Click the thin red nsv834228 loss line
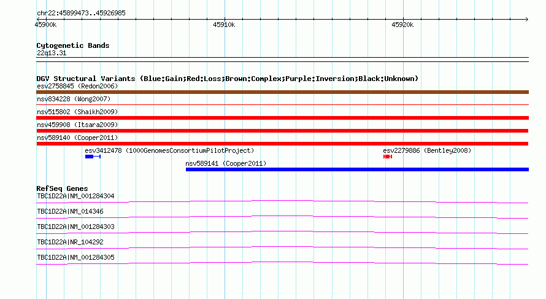 tap(282, 104)
